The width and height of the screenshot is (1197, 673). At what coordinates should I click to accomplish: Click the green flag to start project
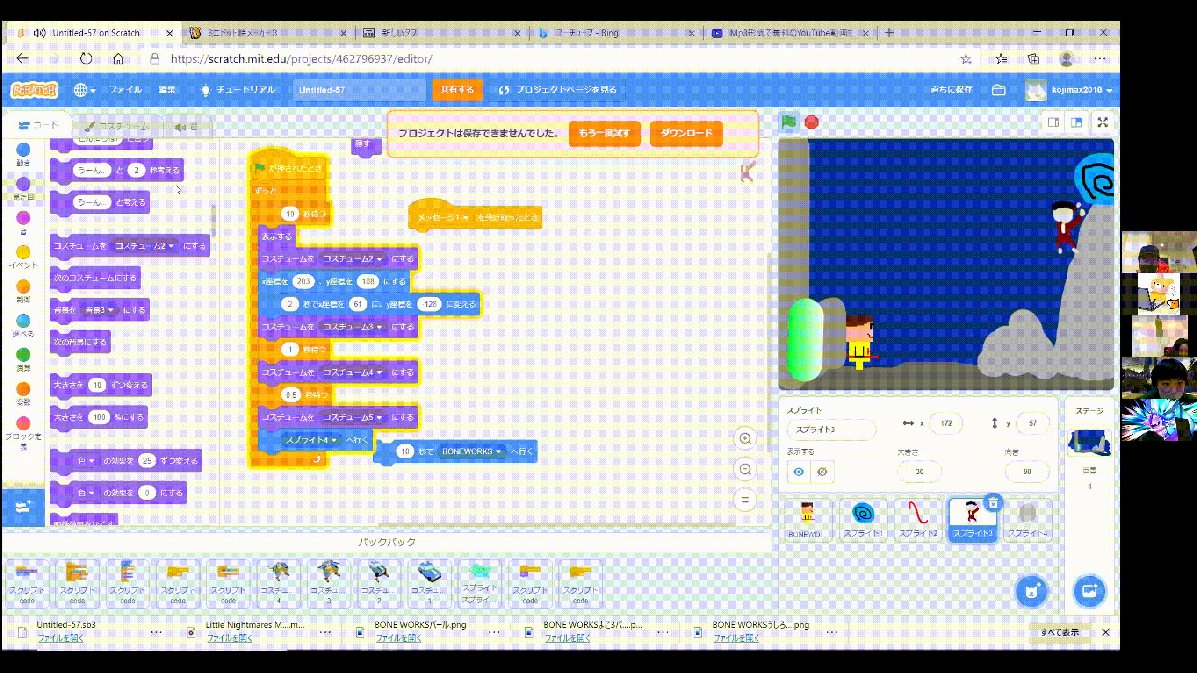[788, 122]
